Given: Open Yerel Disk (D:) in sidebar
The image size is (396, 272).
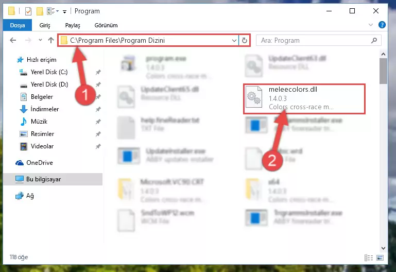Looking at the screenshot, I should point(44,84).
